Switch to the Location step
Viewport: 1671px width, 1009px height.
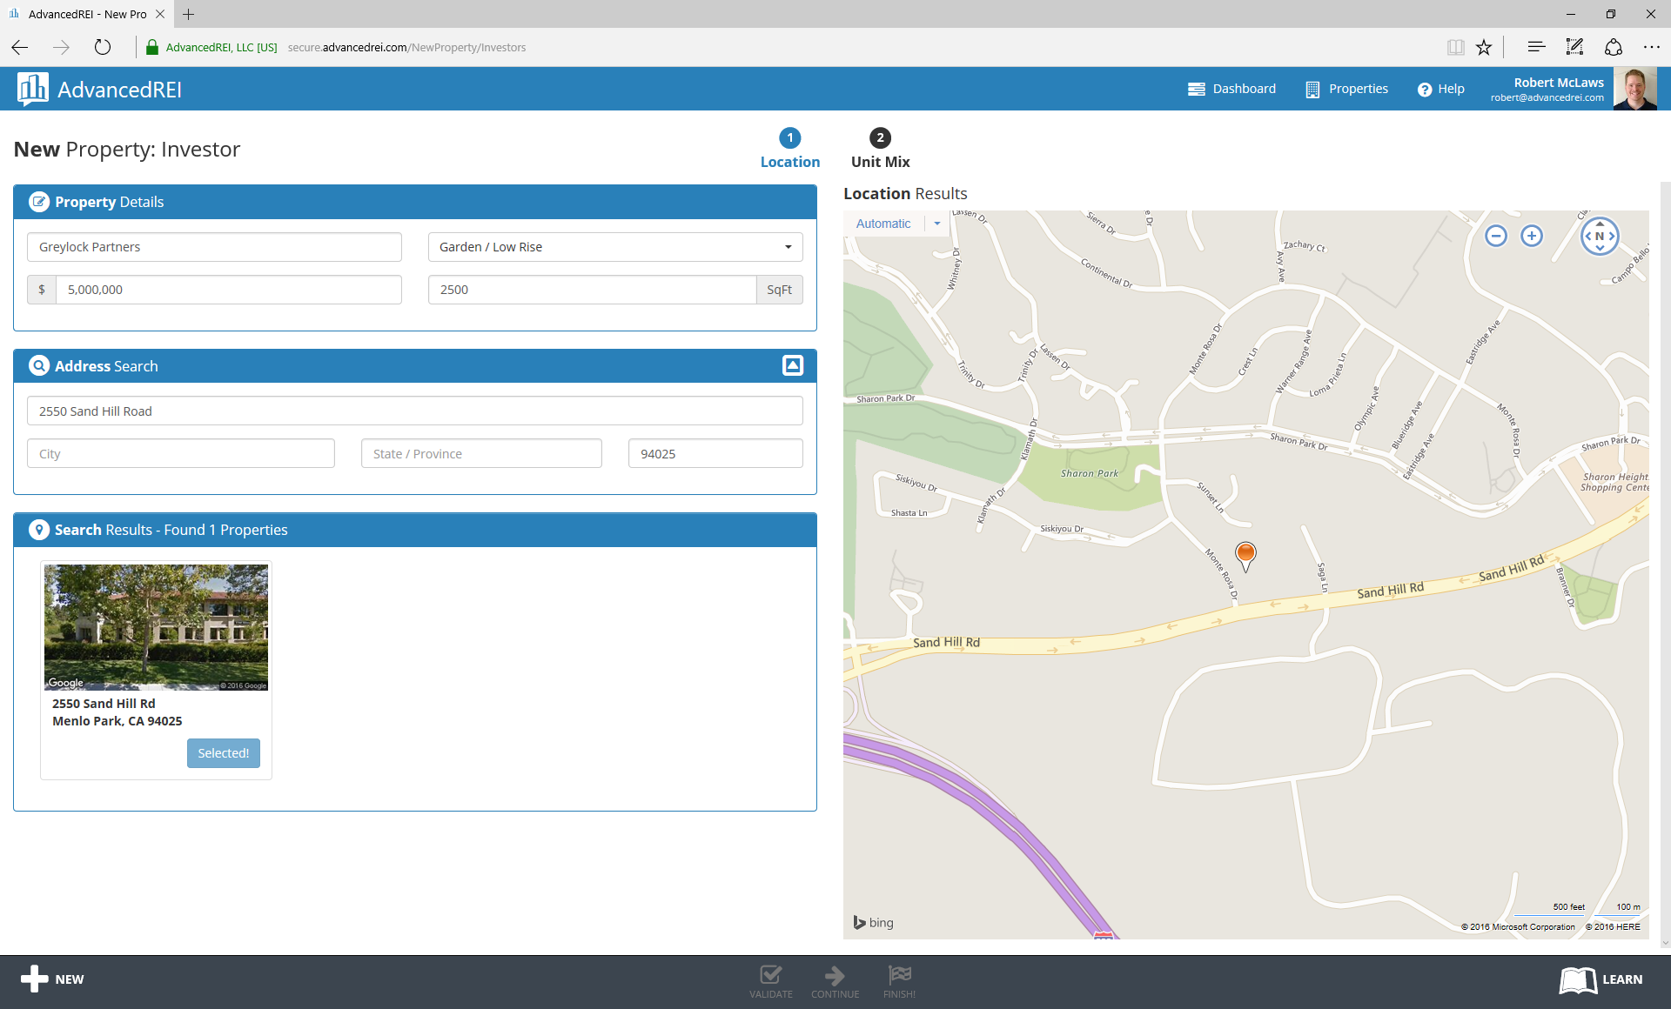[x=789, y=149]
